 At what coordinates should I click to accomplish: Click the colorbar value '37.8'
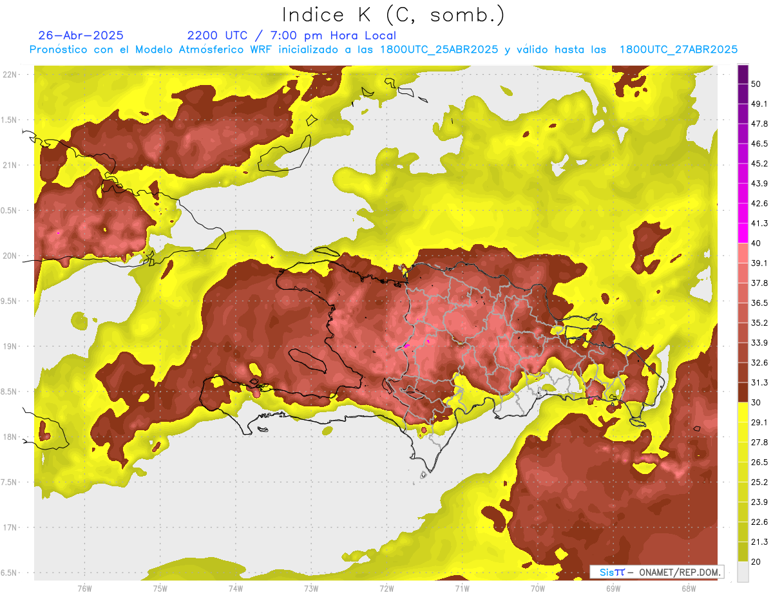(x=759, y=283)
